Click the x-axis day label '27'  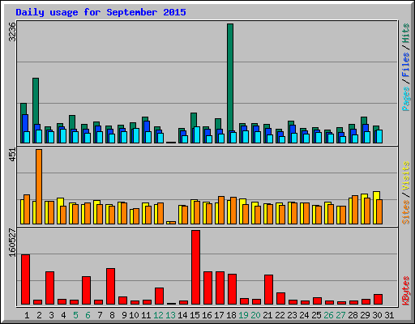point(340,315)
